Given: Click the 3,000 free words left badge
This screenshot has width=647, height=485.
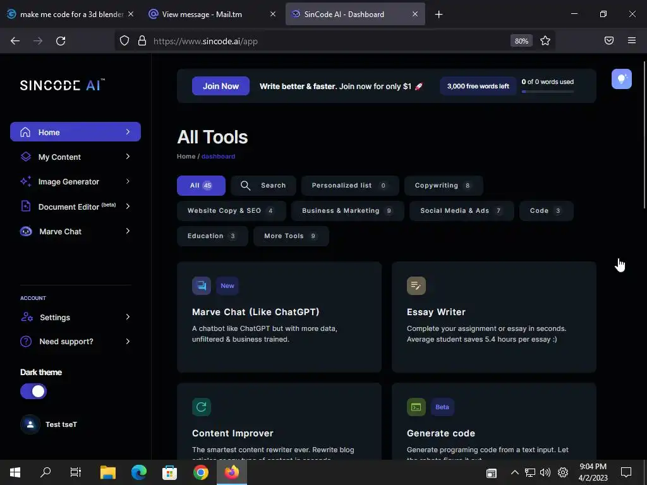Looking at the screenshot, I should pyautogui.click(x=478, y=86).
